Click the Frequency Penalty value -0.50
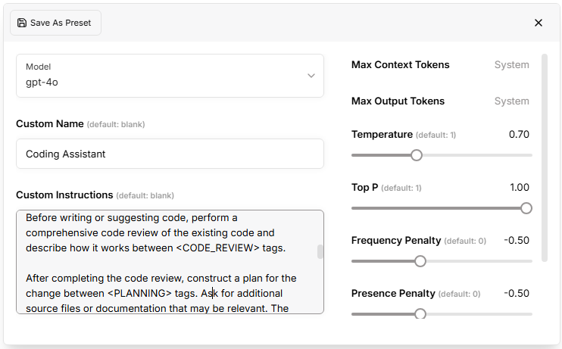 pos(517,241)
